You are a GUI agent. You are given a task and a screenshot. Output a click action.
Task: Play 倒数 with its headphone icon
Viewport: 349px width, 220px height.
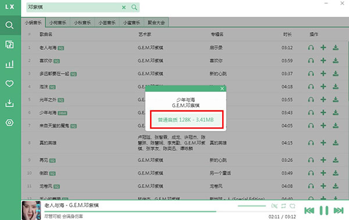311,173
